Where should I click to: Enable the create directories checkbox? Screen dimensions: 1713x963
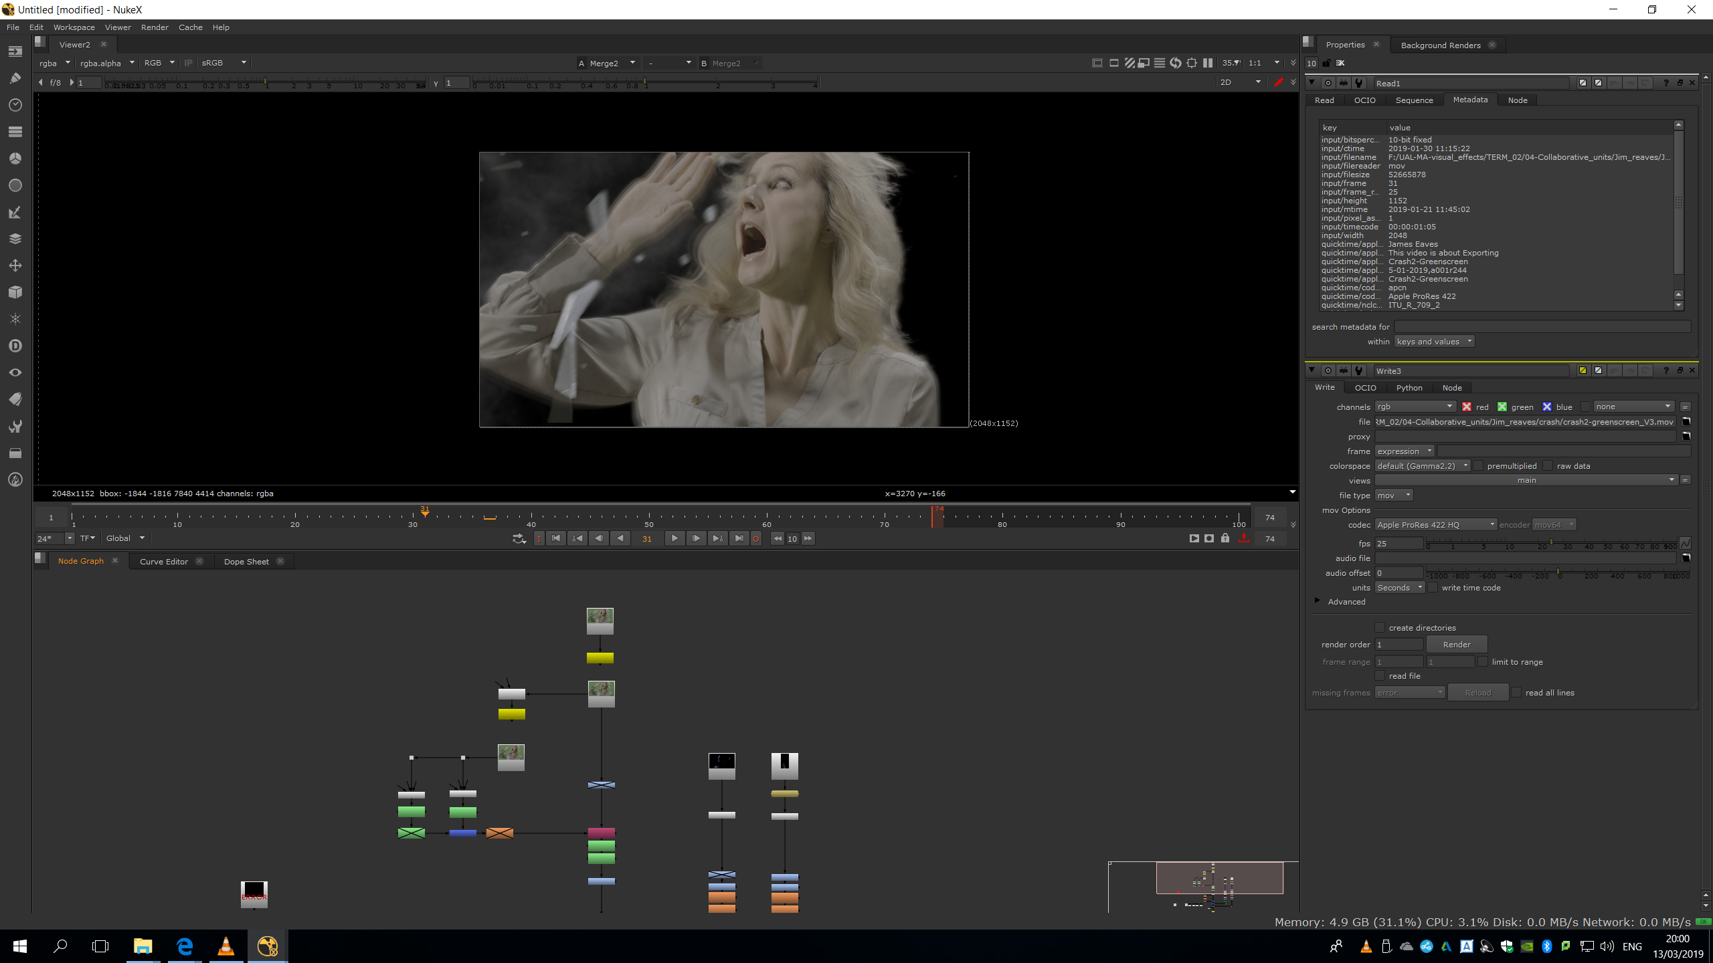coord(1380,627)
